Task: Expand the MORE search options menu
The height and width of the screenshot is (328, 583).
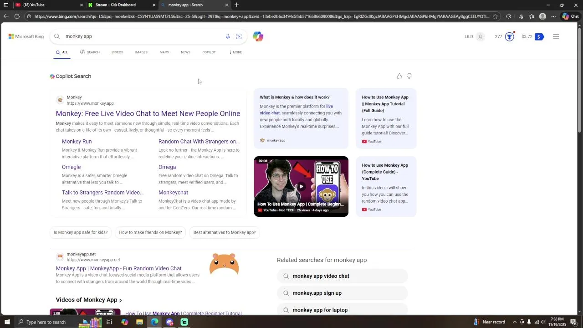Action: (235, 52)
